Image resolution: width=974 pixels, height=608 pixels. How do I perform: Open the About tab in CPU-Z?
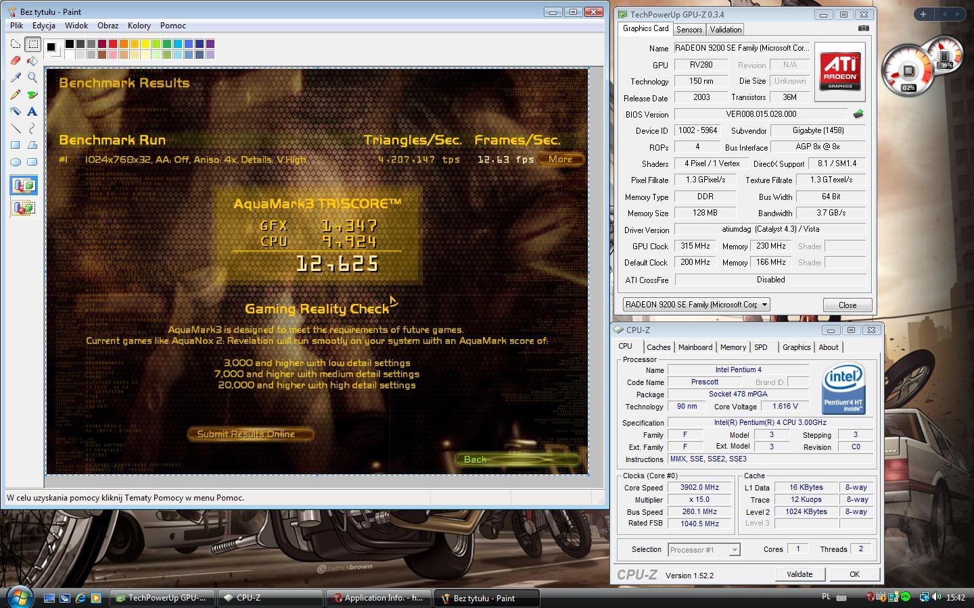(829, 347)
